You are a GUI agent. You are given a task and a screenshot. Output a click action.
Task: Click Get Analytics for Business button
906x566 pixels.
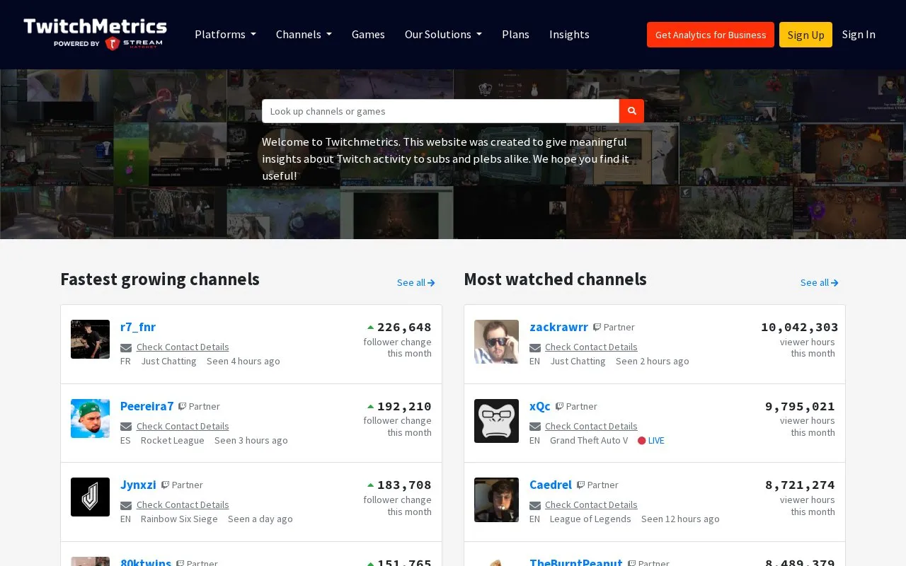click(x=711, y=35)
